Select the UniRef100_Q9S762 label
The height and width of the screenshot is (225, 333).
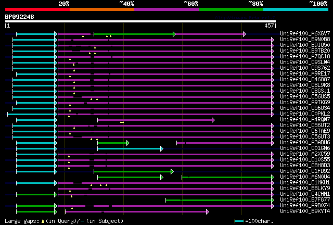(x=305, y=68)
